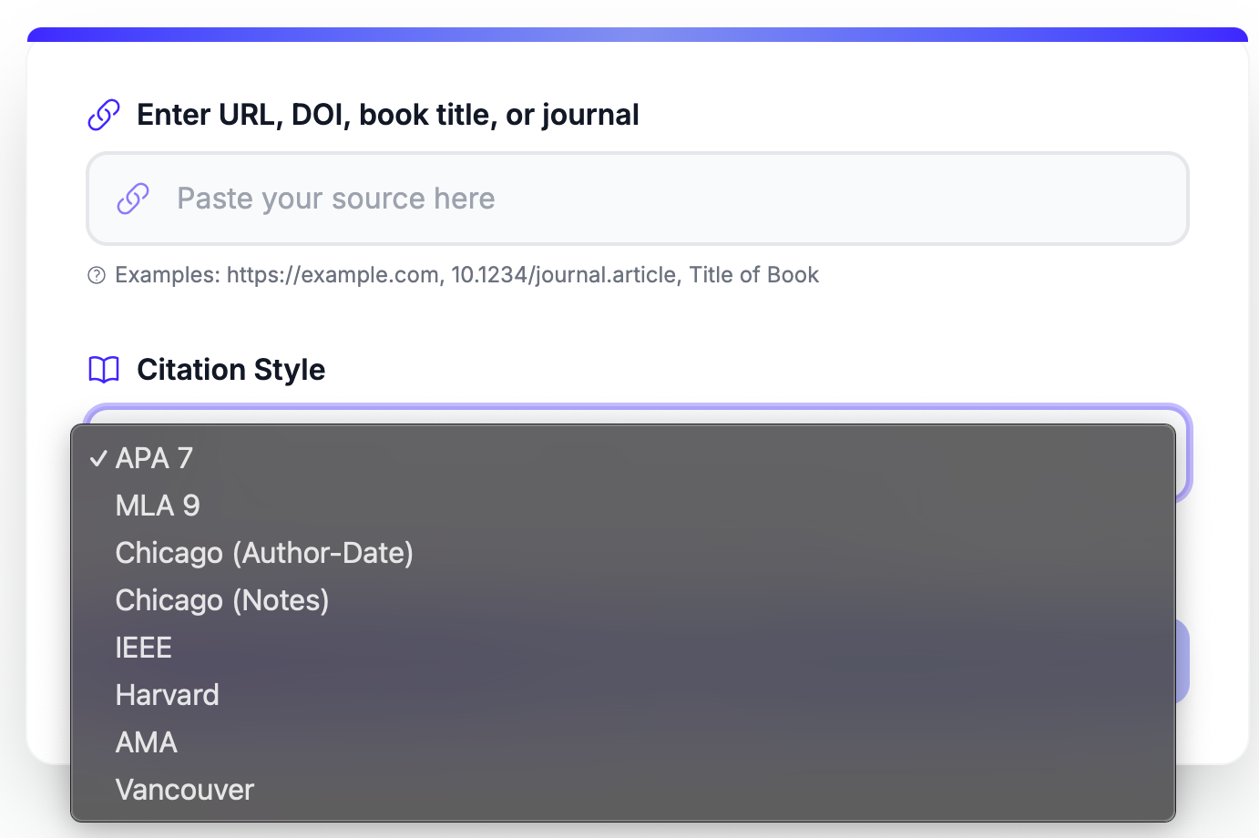Select Chicago (Notes) option

tap(623, 600)
